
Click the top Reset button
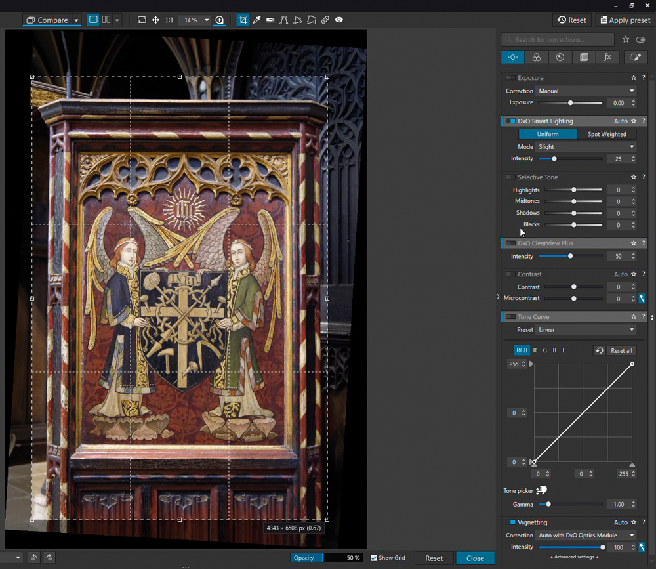572,20
